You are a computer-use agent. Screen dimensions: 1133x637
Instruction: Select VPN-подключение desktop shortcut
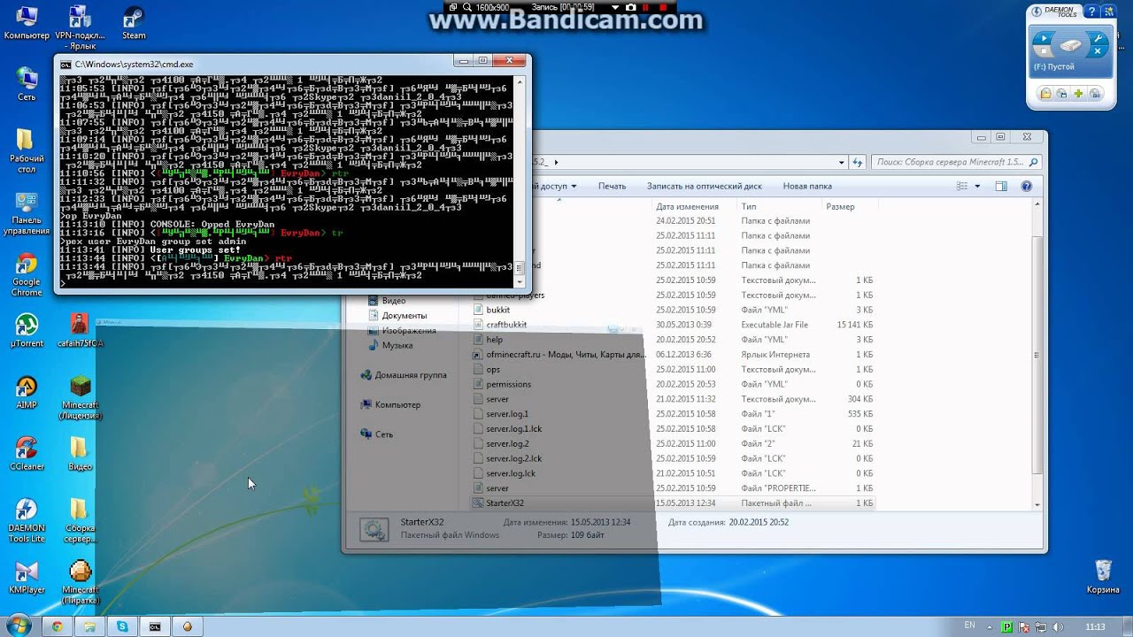(x=81, y=28)
